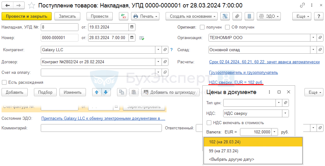Click Провести и закрыть button

pos(26,16)
